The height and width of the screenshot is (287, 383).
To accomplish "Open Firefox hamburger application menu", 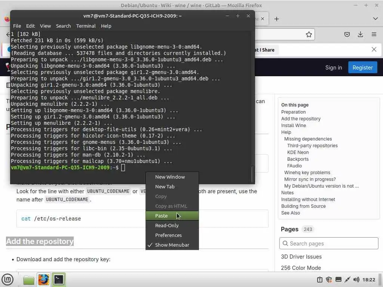I will coord(374,34).
